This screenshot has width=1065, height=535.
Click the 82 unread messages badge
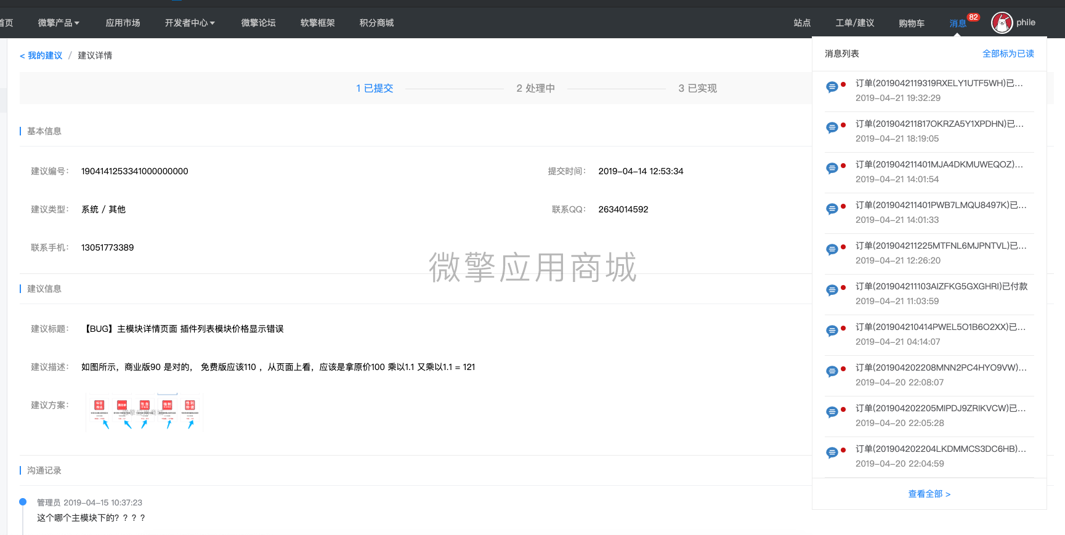973,17
